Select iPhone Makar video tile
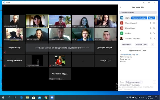 [14, 21]
